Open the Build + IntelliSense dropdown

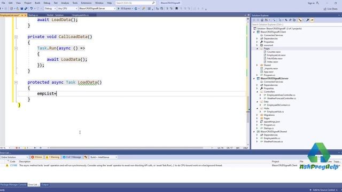[104, 157]
